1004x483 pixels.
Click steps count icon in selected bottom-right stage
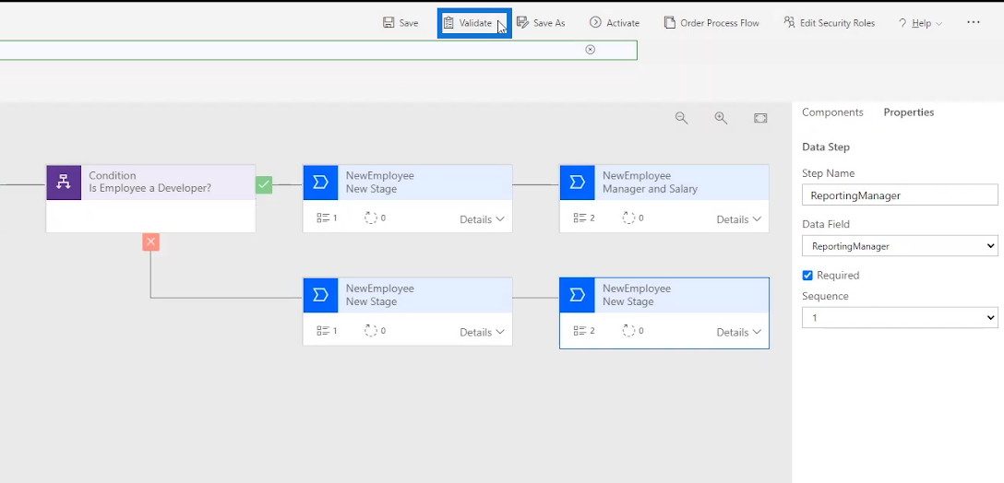pos(580,331)
